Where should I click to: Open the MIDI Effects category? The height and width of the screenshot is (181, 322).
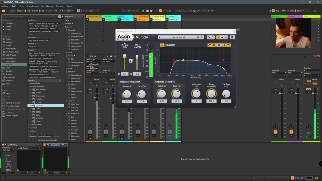(x=11, y=55)
